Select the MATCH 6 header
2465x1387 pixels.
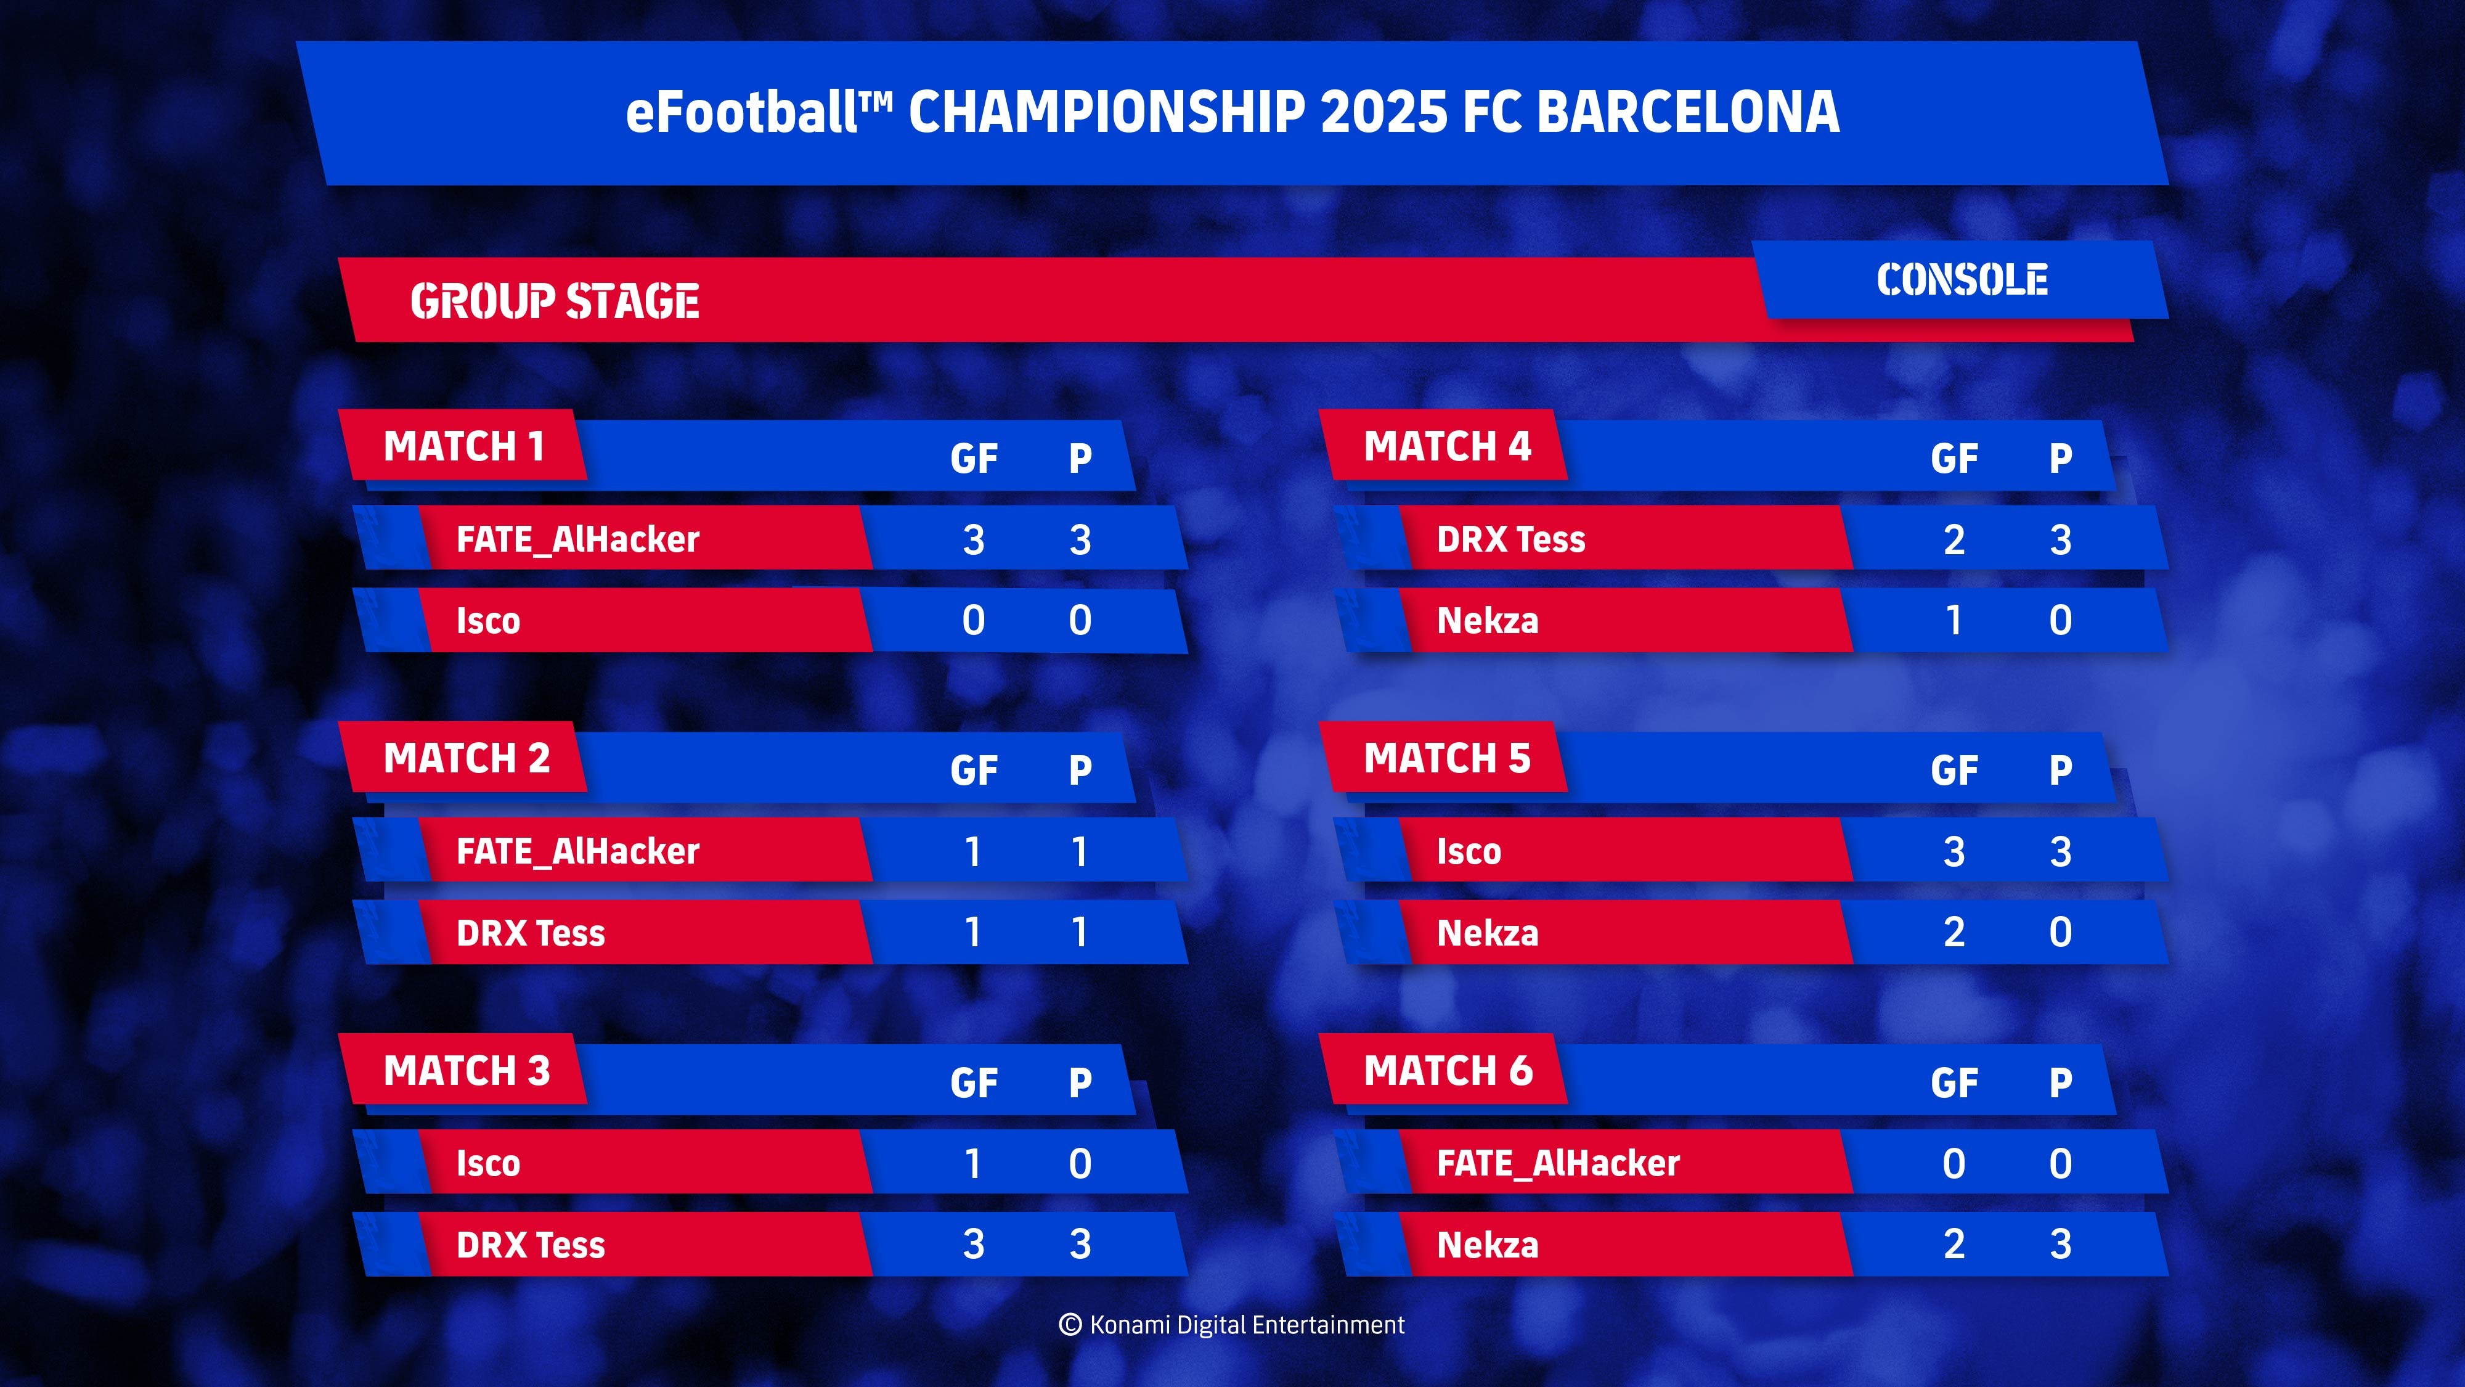1444,1070
